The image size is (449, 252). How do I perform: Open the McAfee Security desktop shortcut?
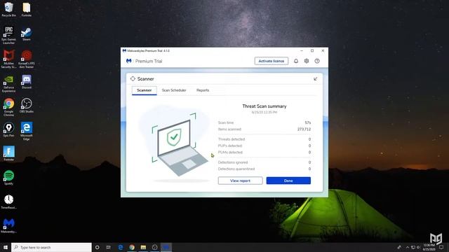click(x=8, y=59)
